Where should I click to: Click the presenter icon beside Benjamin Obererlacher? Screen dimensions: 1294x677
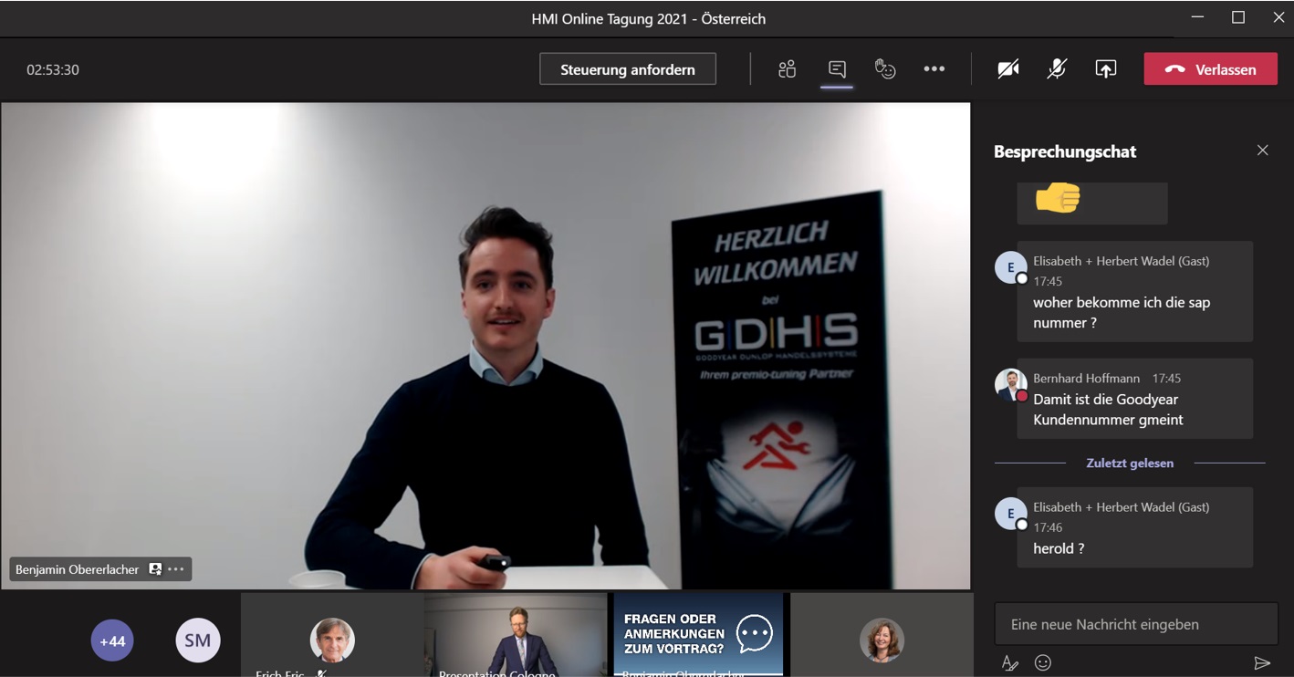coord(155,569)
